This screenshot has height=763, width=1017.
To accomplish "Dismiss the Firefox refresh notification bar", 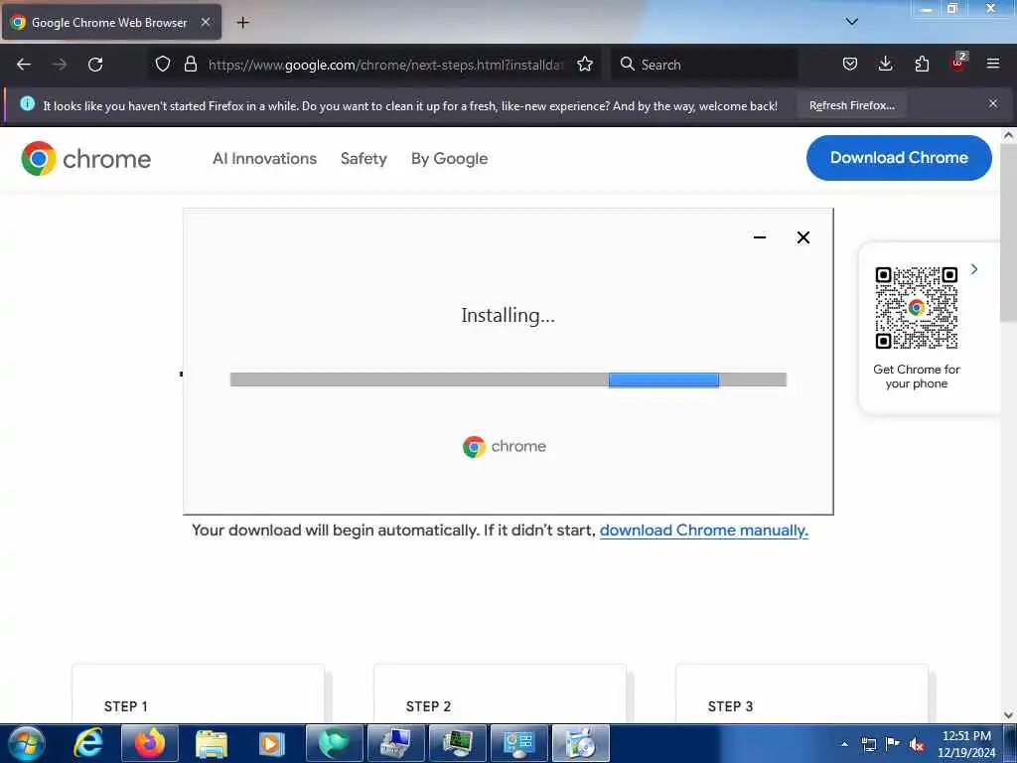I will (x=992, y=103).
